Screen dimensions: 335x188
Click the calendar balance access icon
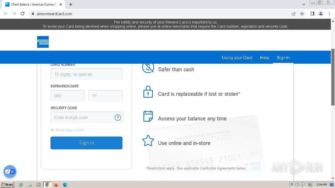click(x=148, y=116)
